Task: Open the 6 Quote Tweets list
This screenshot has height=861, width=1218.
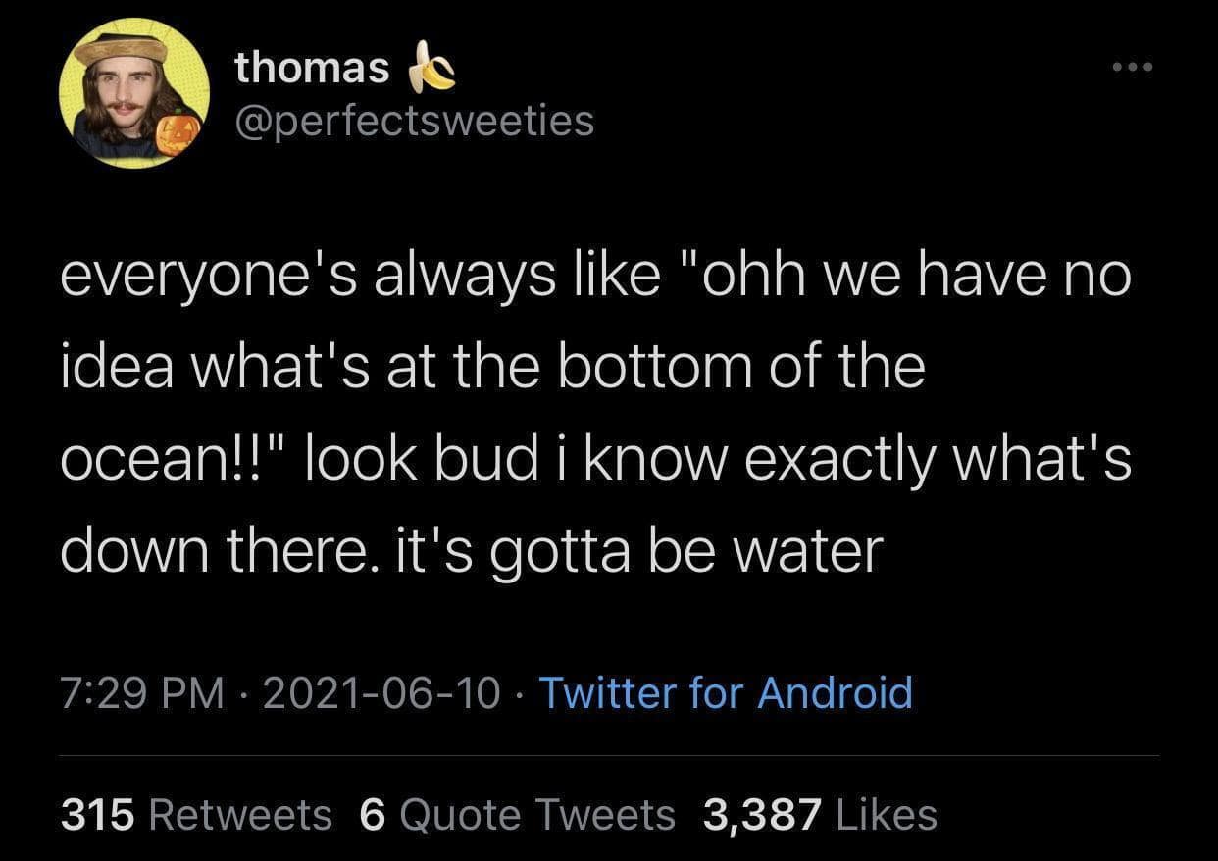Action: point(518,814)
